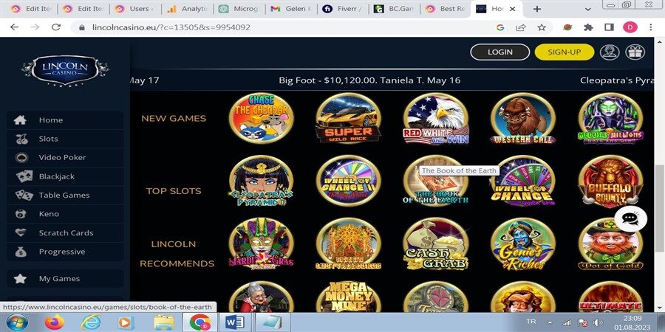The width and height of the screenshot is (665, 332).
Task: Click the Chase the Cheddar game icon
Action: 261,119
